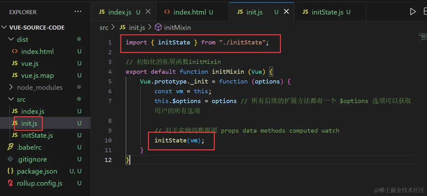Click the braces icon beside package.json
The height and width of the screenshot is (196, 427).
tap(10, 171)
